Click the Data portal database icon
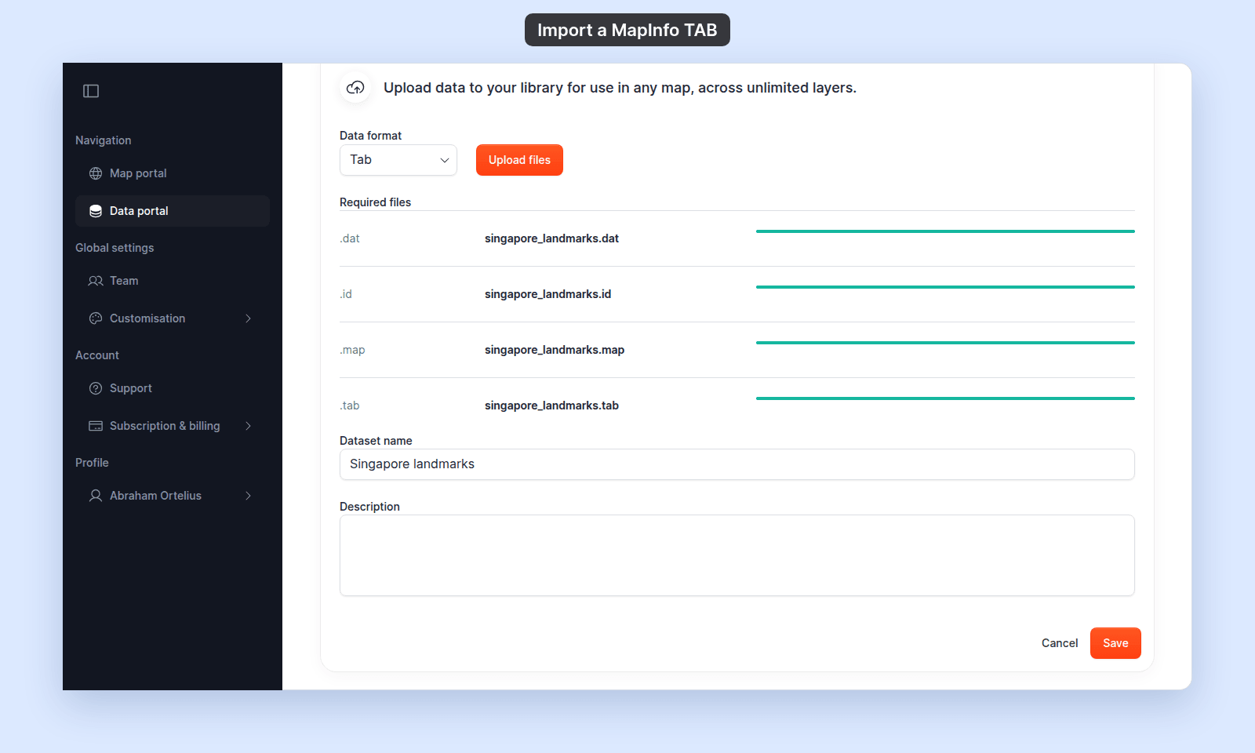Viewport: 1255px width, 753px height. (96, 211)
